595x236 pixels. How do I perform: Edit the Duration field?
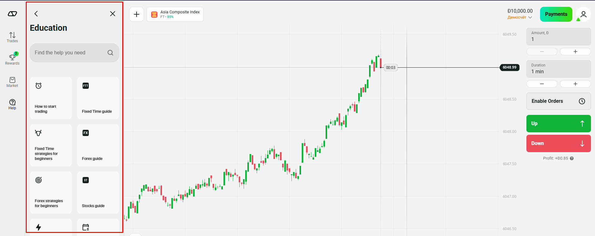pyautogui.click(x=558, y=69)
